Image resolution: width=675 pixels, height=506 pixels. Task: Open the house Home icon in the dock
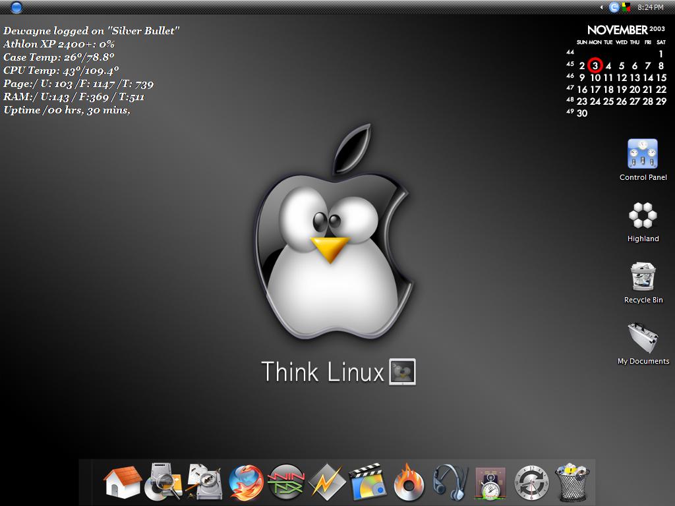pos(123,483)
